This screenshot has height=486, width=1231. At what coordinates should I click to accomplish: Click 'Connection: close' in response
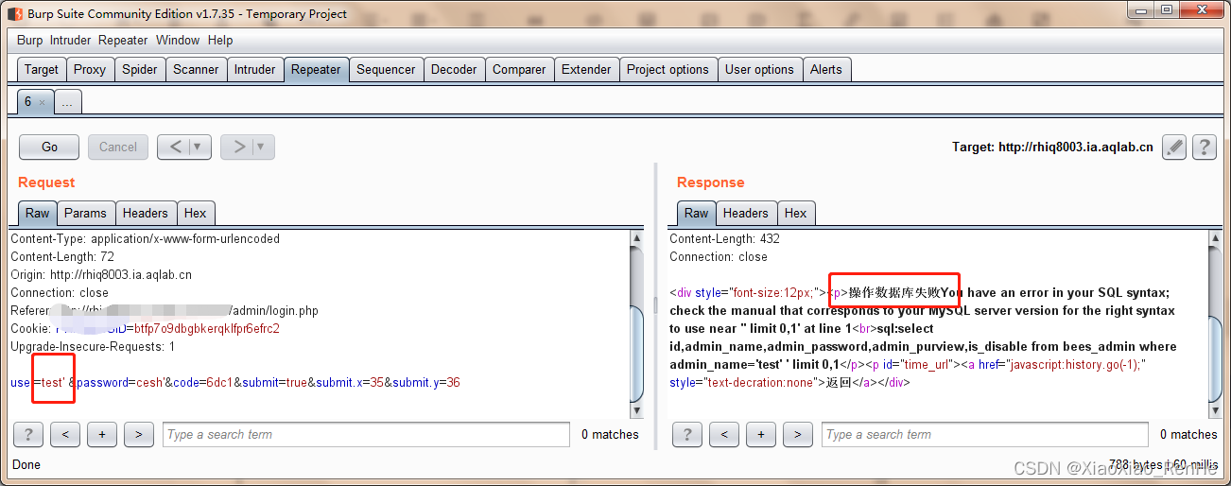[x=719, y=257]
